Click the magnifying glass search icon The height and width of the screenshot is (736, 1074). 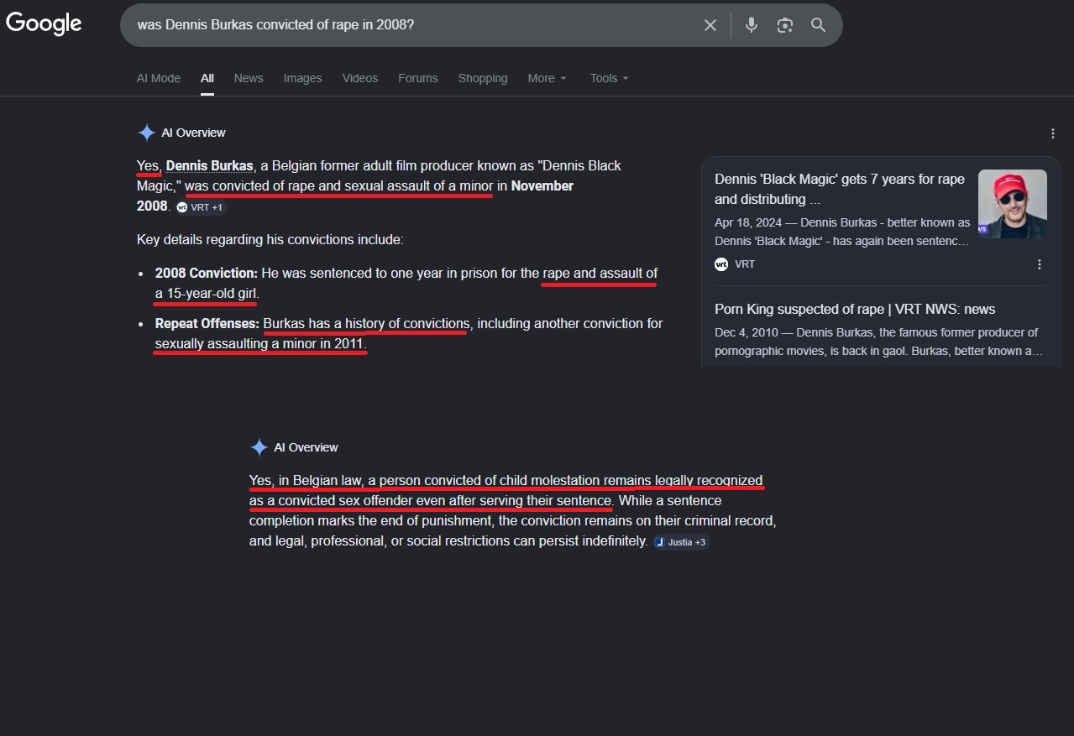click(x=819, y=25)
